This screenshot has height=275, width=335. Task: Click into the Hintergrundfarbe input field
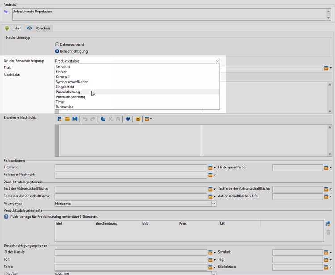[x=298, y=167]
